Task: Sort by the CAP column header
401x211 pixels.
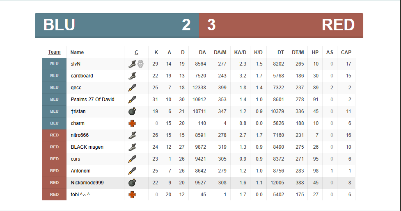Action: (346, 52)
